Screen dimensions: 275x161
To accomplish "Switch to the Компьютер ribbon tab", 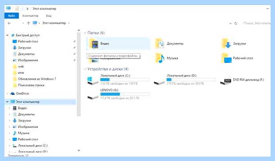I will [x=30, y=16].
